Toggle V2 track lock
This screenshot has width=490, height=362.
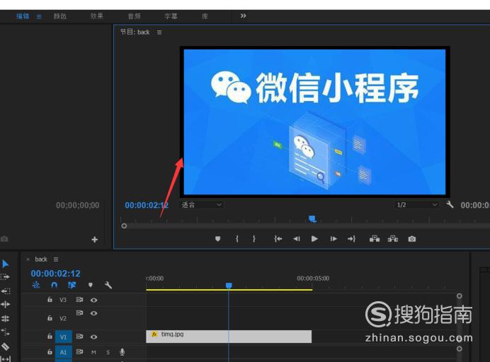(50, 317)
